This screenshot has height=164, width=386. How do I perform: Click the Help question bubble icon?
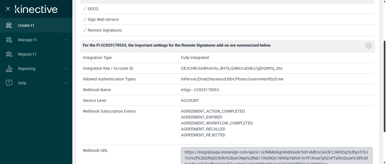pos(9,83)
